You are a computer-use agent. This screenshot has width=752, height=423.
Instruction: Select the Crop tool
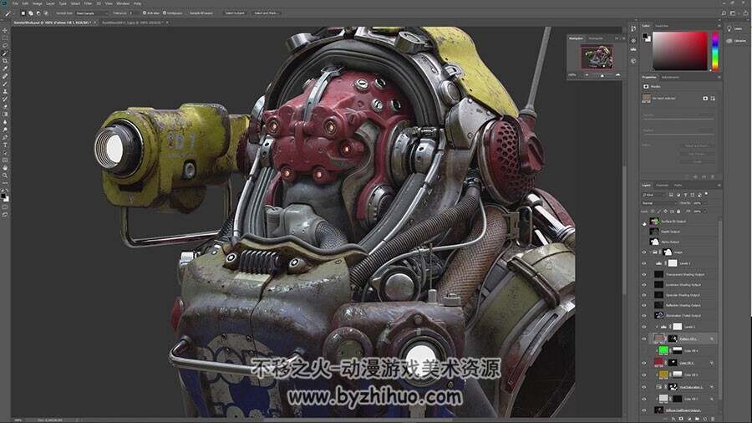(5, 61)
